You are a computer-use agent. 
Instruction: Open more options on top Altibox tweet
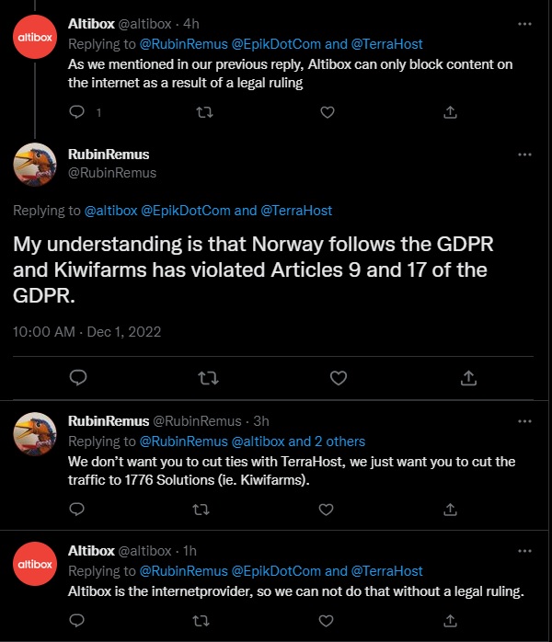(x=524, y=22)
